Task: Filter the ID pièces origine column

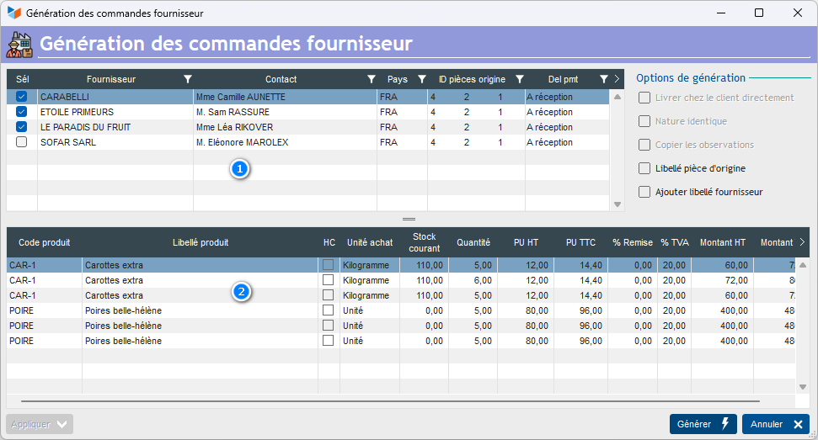Action: click(x=520, y=79)
